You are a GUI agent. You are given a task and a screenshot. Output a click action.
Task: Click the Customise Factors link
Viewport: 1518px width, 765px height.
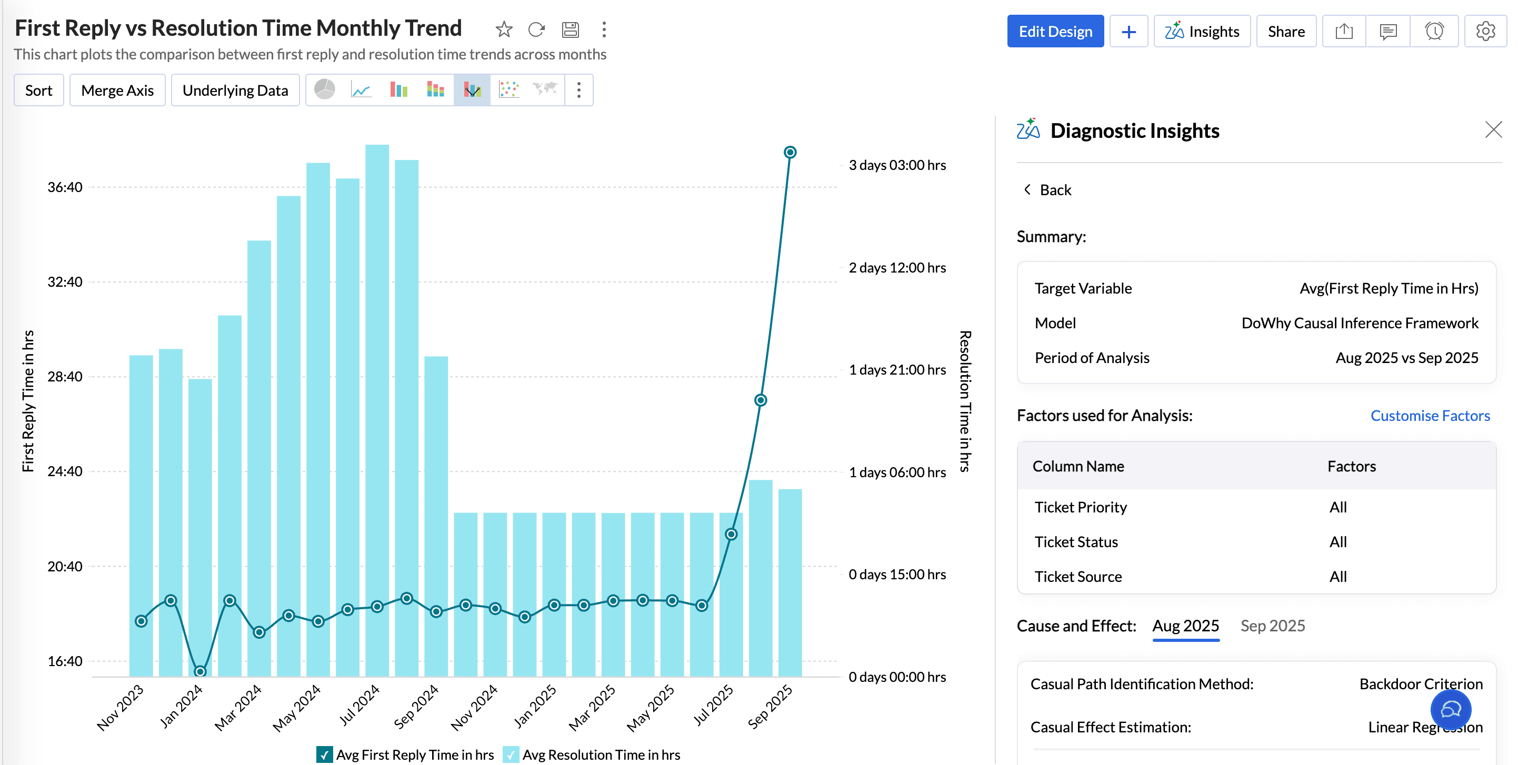[x=1430, y=416]
